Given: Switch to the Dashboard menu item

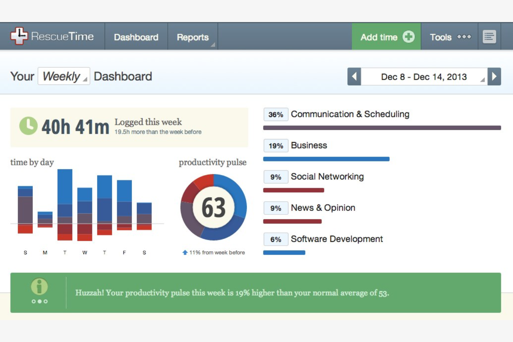Looking at the screenshot, I should point(136,37).
